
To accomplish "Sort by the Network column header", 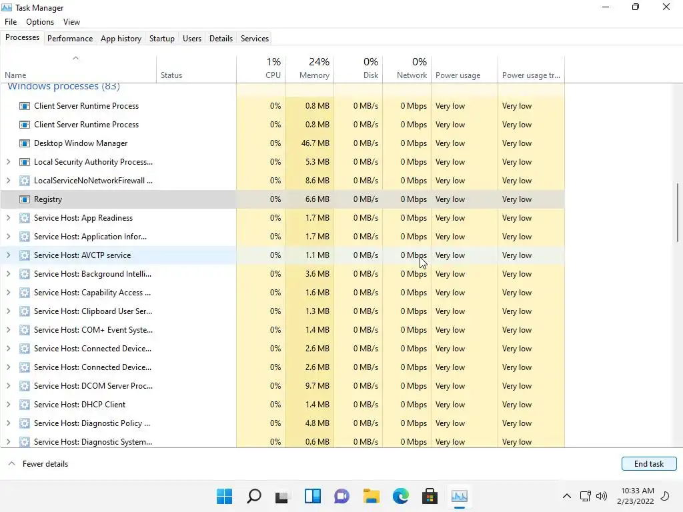I will (408, 69).
